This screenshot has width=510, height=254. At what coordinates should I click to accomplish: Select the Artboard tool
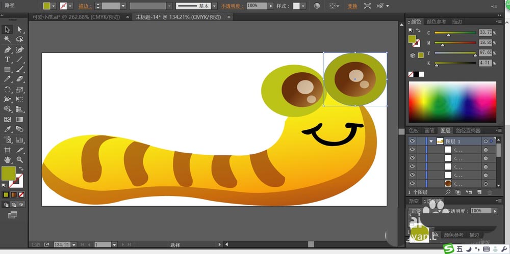pyautogui.click(x=7, y=150)
